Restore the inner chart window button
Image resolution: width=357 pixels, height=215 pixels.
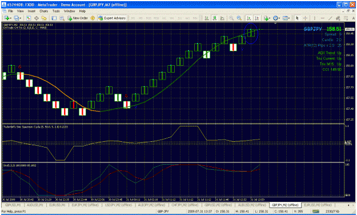(x=348, y=11)
